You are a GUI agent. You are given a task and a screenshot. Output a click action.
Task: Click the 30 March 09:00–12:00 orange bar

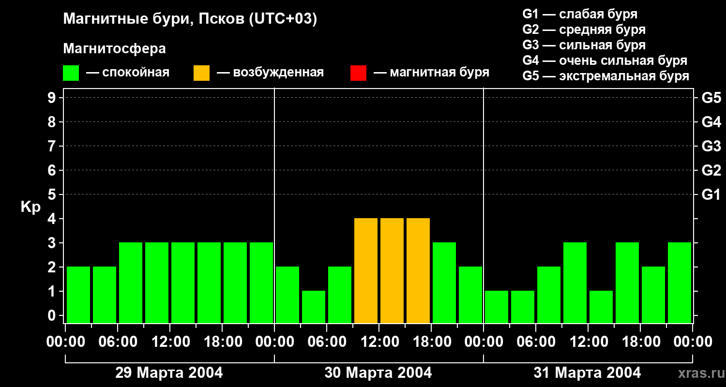pyautogui.click(x=366, y=270)
